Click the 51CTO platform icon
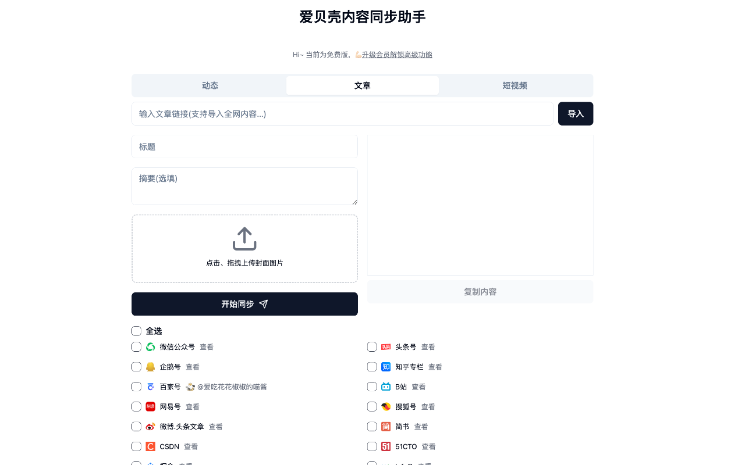745x465 pixels. (385, 446)
